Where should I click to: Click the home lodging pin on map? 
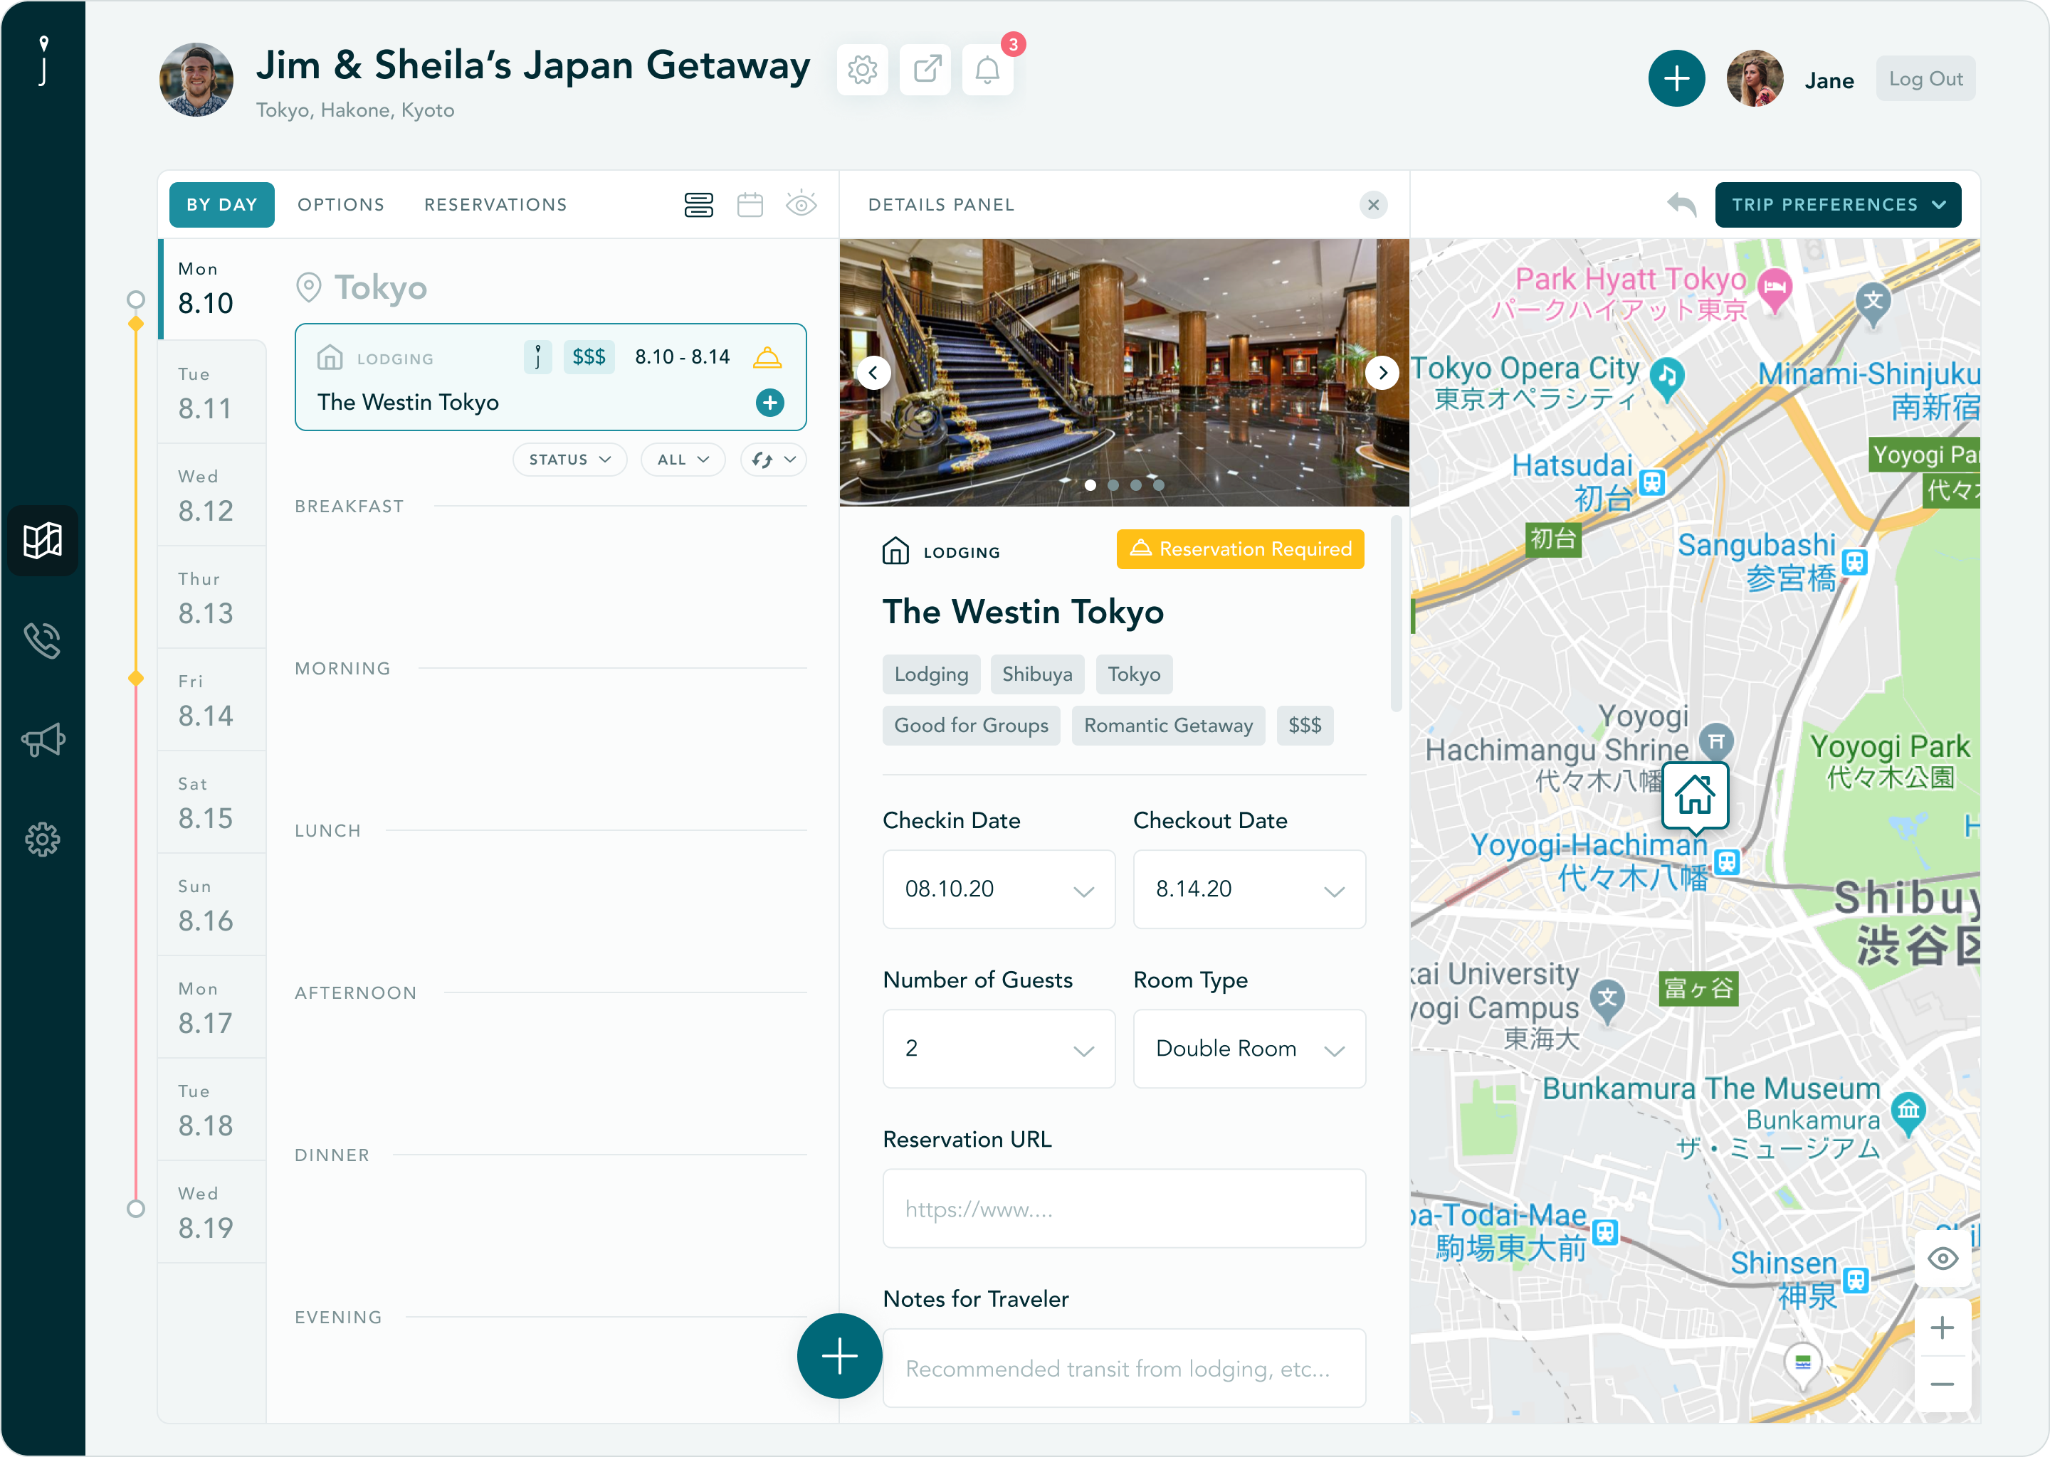point(1695,795)
